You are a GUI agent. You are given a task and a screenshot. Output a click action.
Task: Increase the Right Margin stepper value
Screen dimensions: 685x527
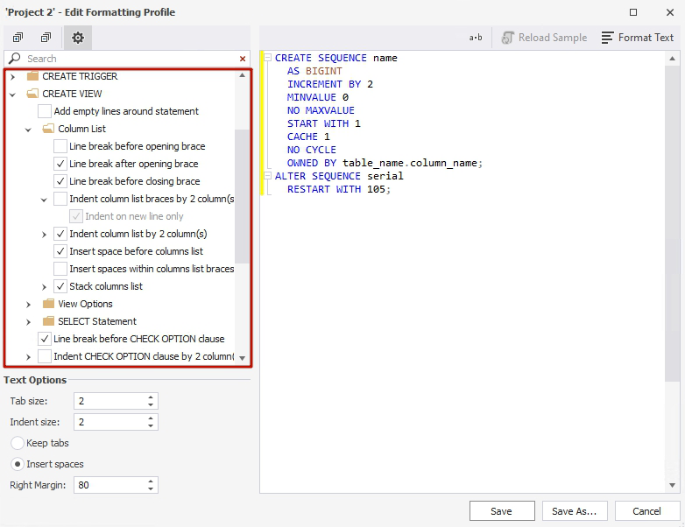pyautogui.click(x=151, y=481)
